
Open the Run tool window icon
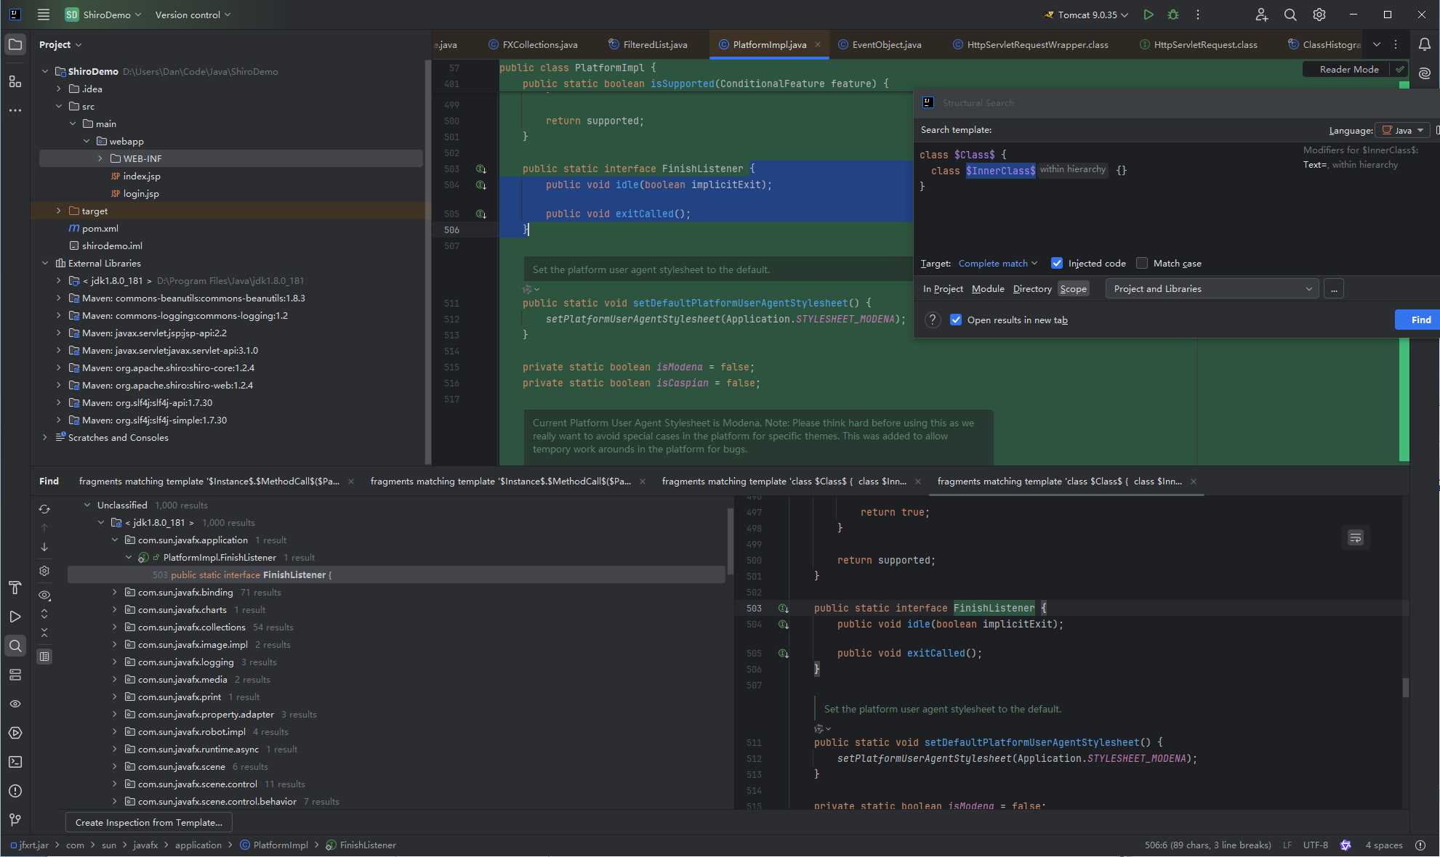tap(15, 617)
